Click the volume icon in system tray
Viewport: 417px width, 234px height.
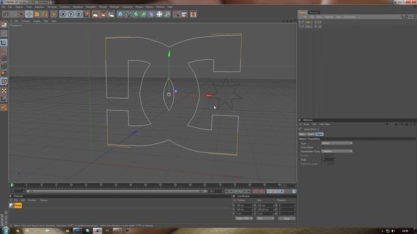point(393,231)
